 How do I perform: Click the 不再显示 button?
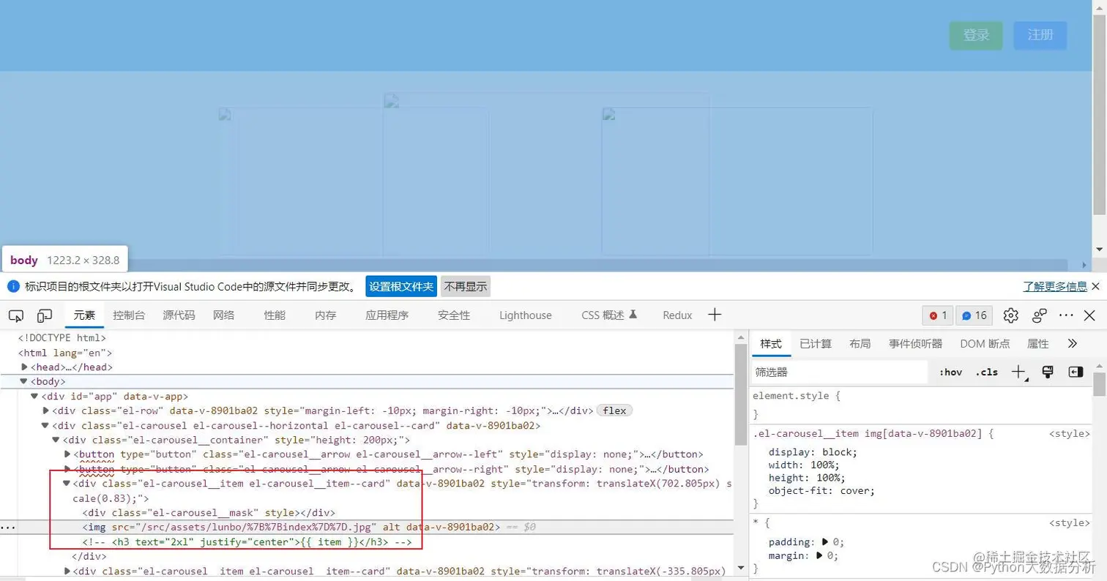[466, 286]
